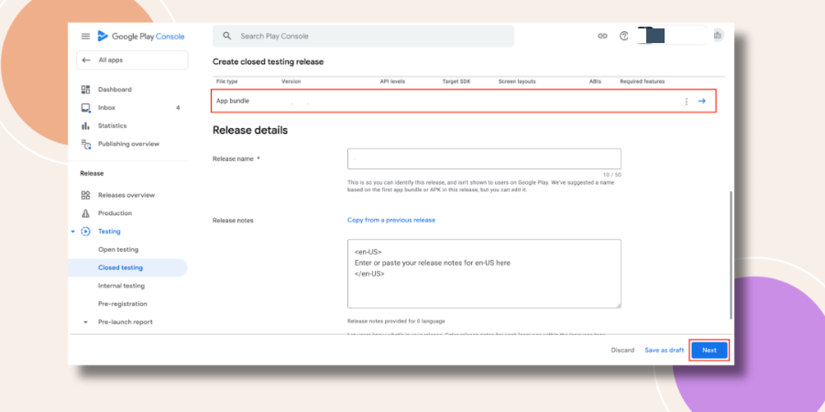Image resolution: width=825 pixels, height=412 pixels.
Task: Open Publishing overview in the sidebar
Action: click(128, 144)
